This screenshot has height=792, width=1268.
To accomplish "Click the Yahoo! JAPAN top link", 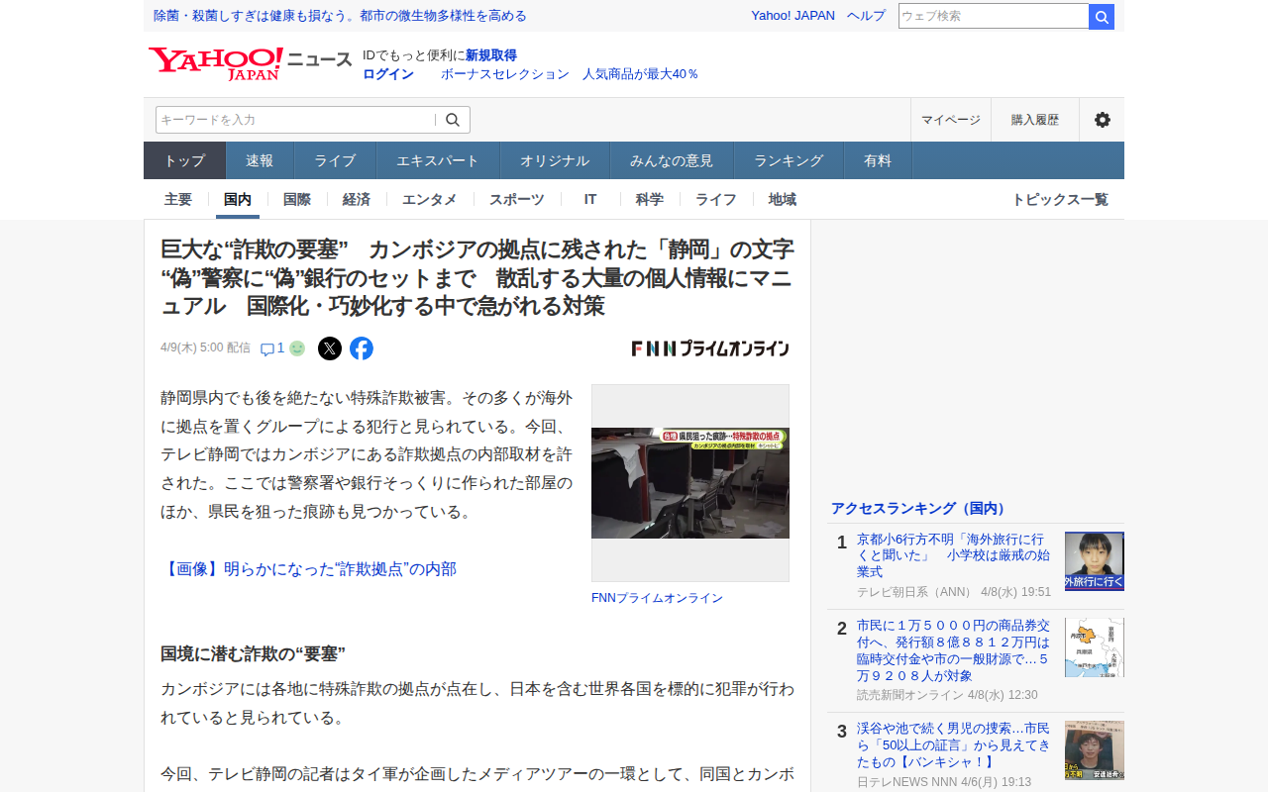I will point(792,16).
